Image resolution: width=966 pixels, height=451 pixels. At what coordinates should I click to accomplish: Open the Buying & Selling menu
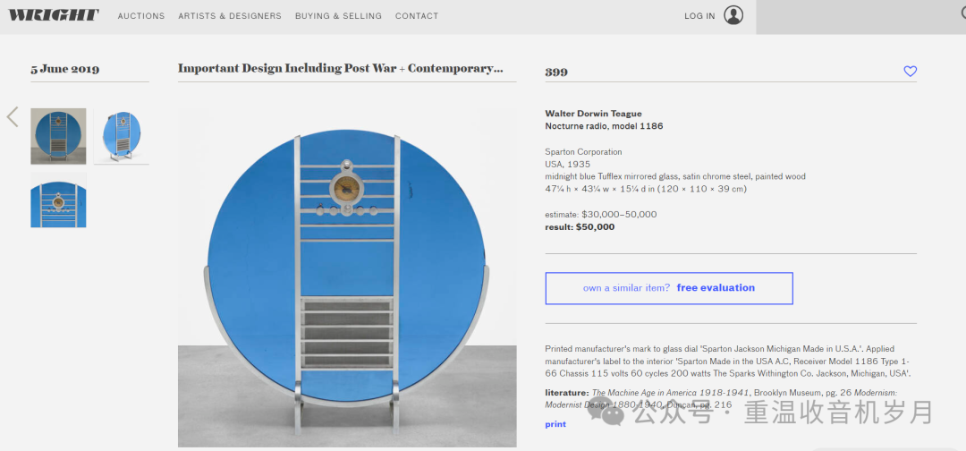click(x=338, y=16)
